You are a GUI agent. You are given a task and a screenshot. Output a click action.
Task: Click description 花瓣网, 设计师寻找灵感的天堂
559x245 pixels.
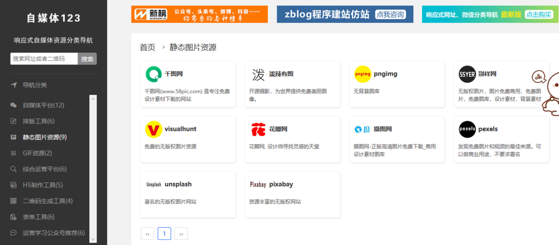(x=284, y=146)
